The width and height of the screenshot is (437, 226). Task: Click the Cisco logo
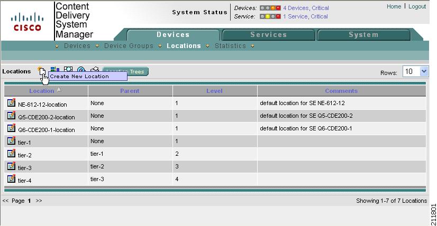click(28, 22)
